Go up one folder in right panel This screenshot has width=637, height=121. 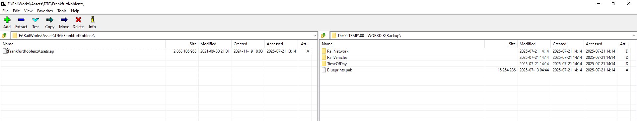click(323, 35)
